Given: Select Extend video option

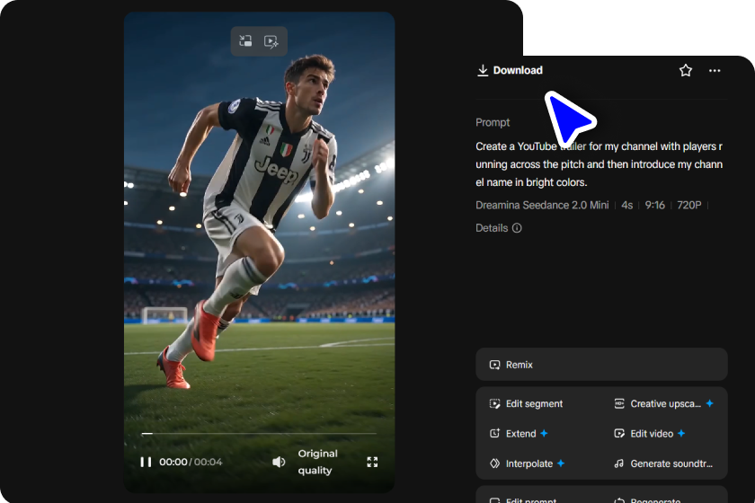Looking at the screenshot, I should (519, 434).
